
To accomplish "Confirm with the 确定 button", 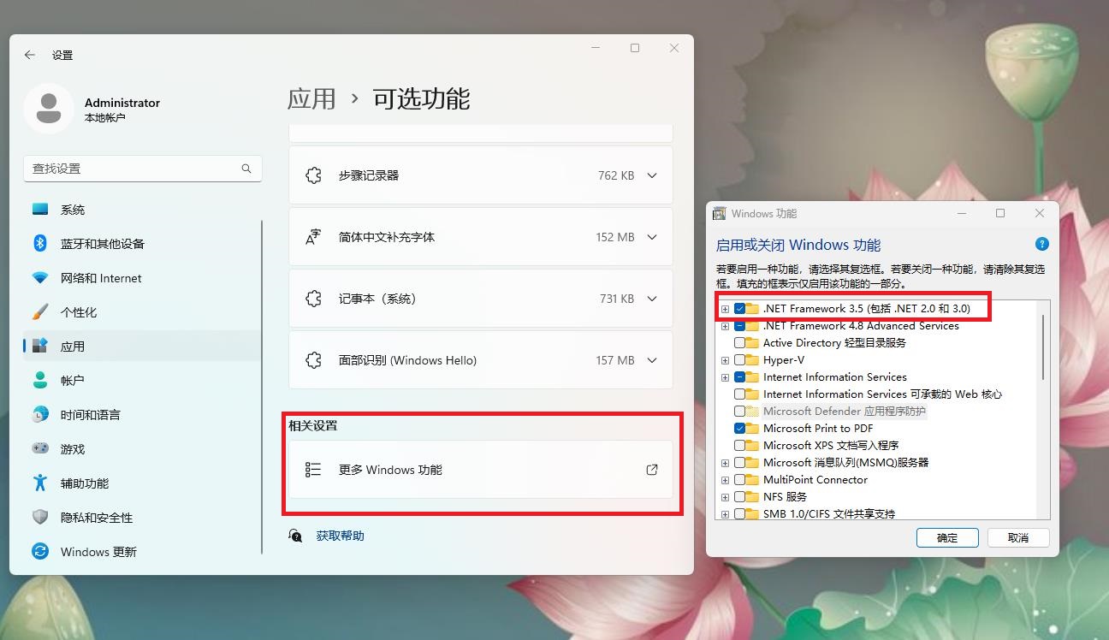I will coord(947,538).
